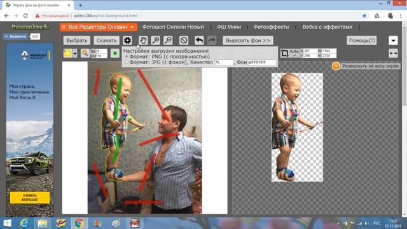Open Internet Explorer from taskbar
Viewport: 407px width, 229px height.
pyautogui.click(x=24, y=223)
